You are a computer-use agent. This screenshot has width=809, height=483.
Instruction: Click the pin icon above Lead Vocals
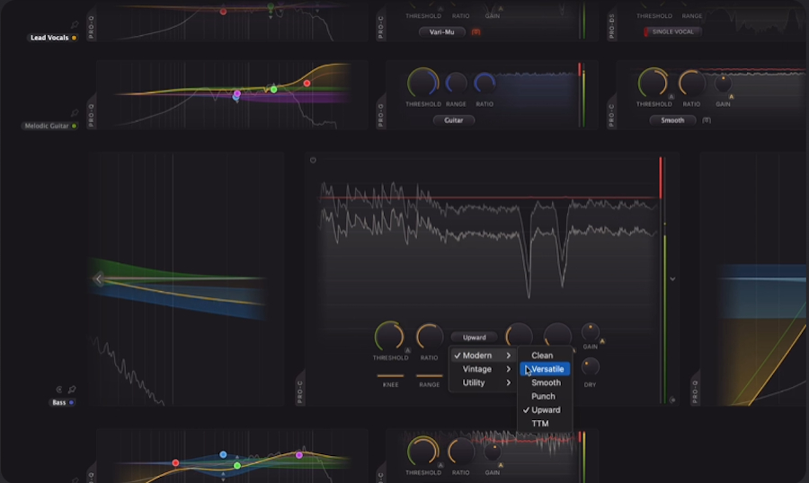74,25
